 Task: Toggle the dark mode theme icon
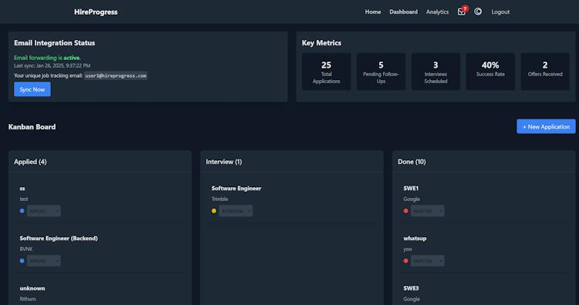click(478, 12)
